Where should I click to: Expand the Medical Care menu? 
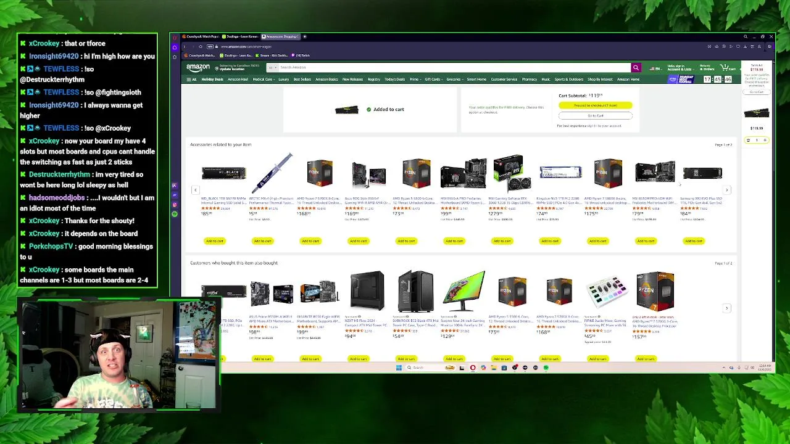[x=264, y=80]
